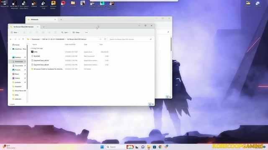268x150 pixels.
Task: Open the See more three-dots menu
Action: [x=87, y=32]
